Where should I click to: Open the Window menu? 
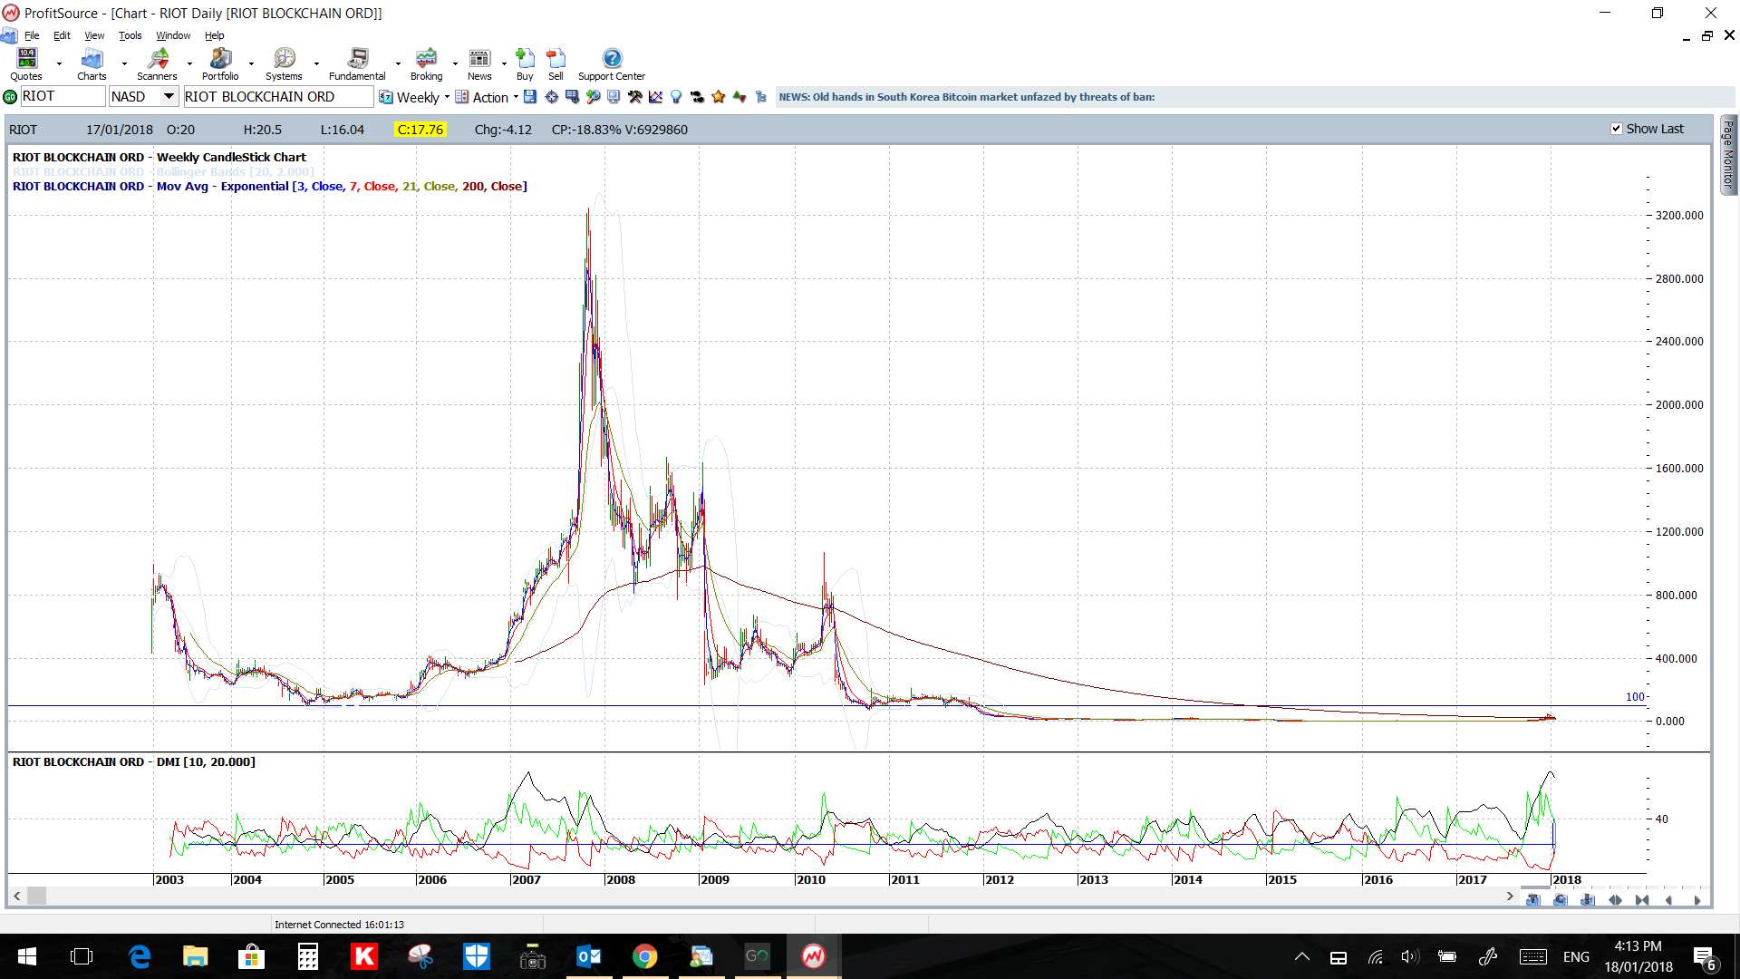point(173,35)
